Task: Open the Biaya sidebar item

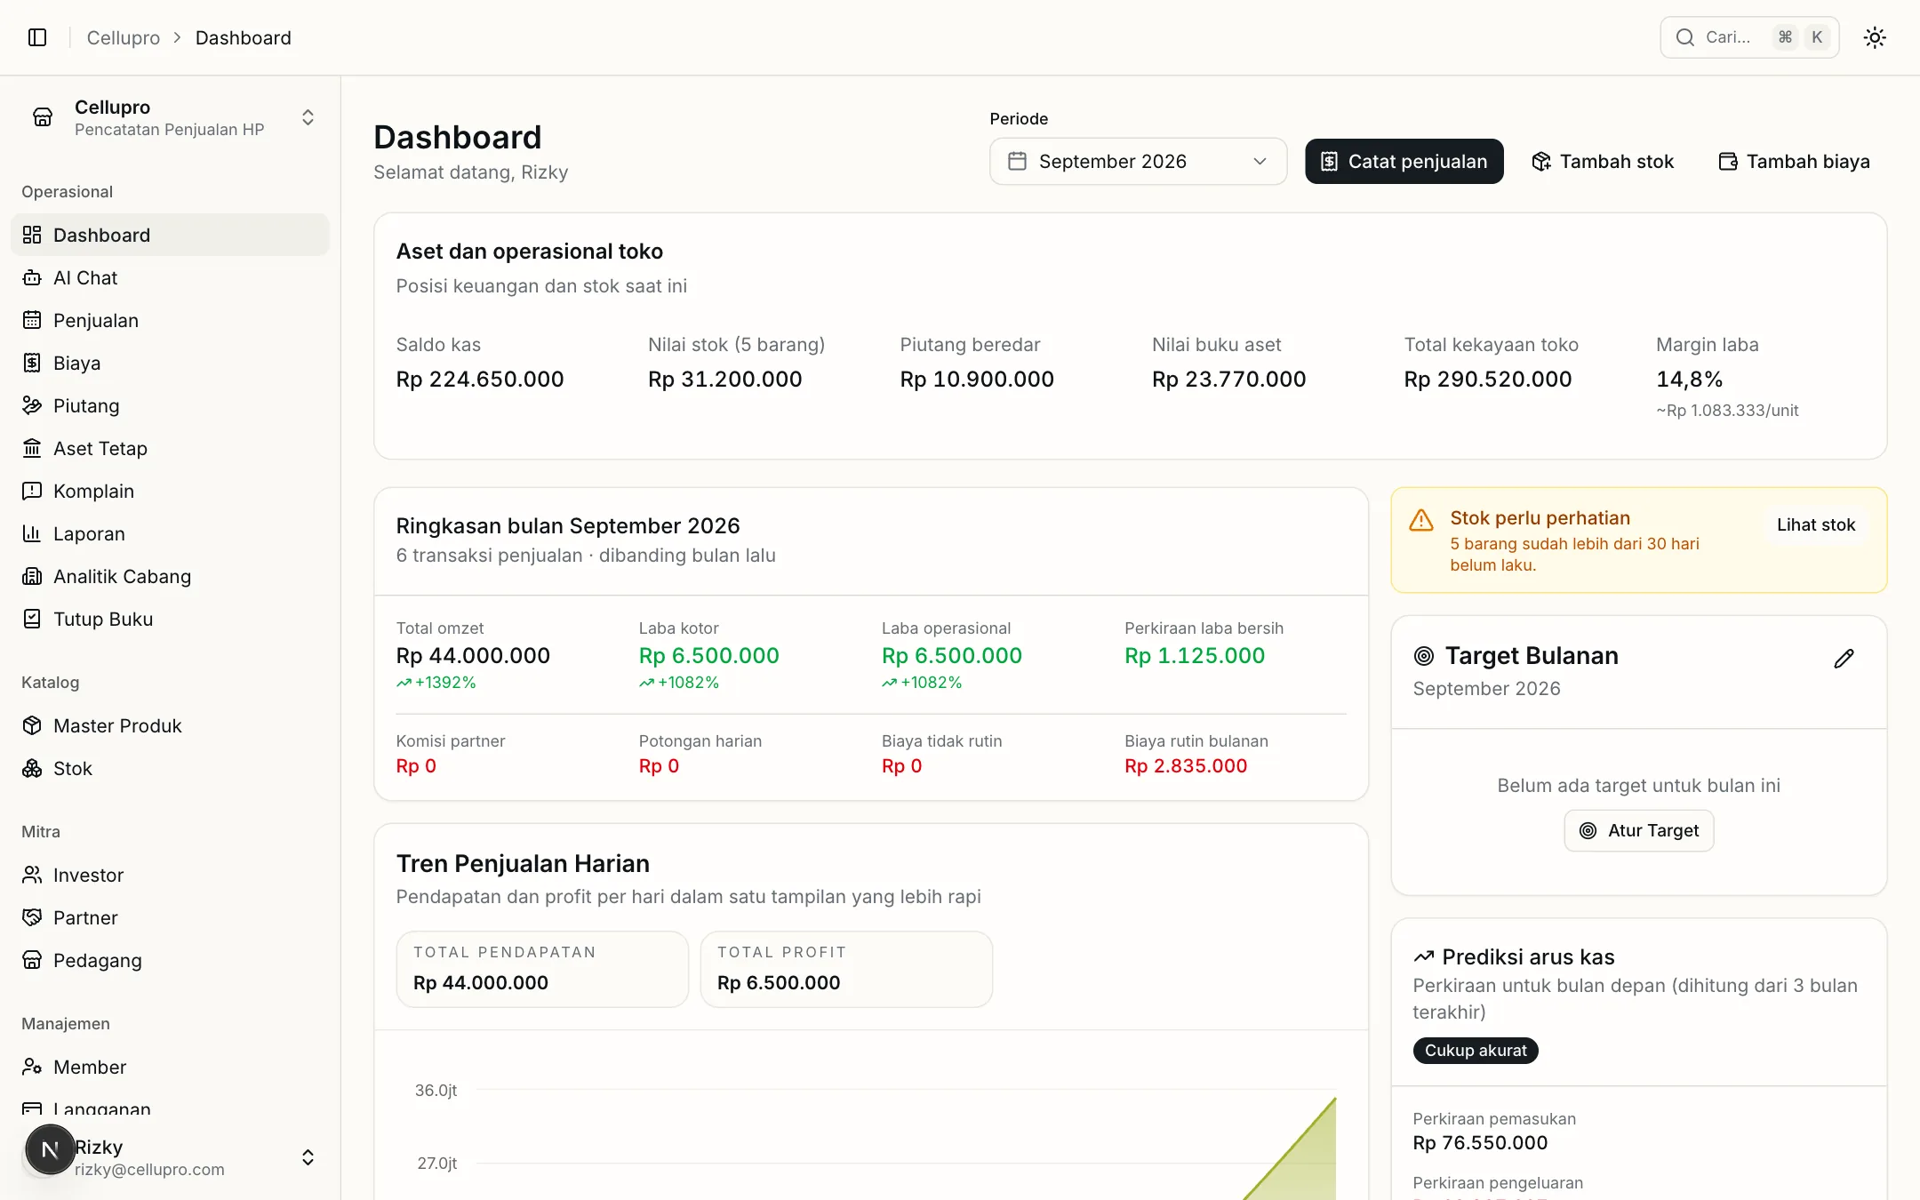Action: [x=170, y=363]
